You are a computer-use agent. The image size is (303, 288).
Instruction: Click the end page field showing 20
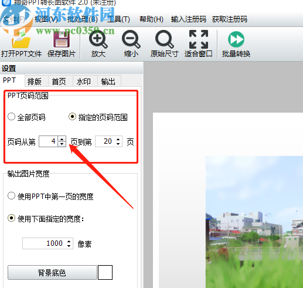click(x=105, y=141)
